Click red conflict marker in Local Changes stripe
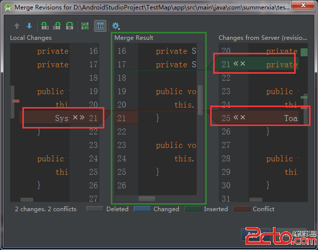 [16, 101]
